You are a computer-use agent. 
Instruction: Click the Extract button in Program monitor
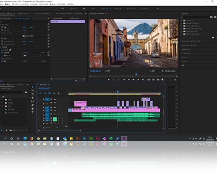[x=153, y=80]
